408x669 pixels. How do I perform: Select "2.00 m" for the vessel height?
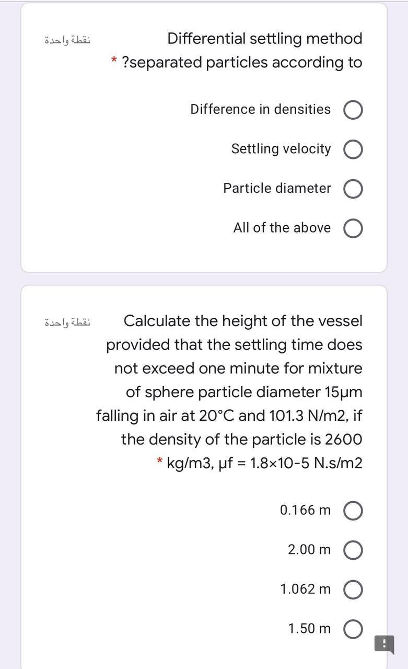(x=353, y=549)
